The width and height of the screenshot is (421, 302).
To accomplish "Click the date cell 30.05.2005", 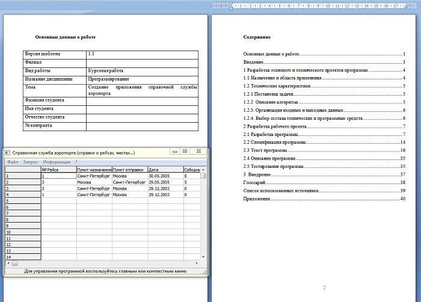I will [x=165, y=176].
